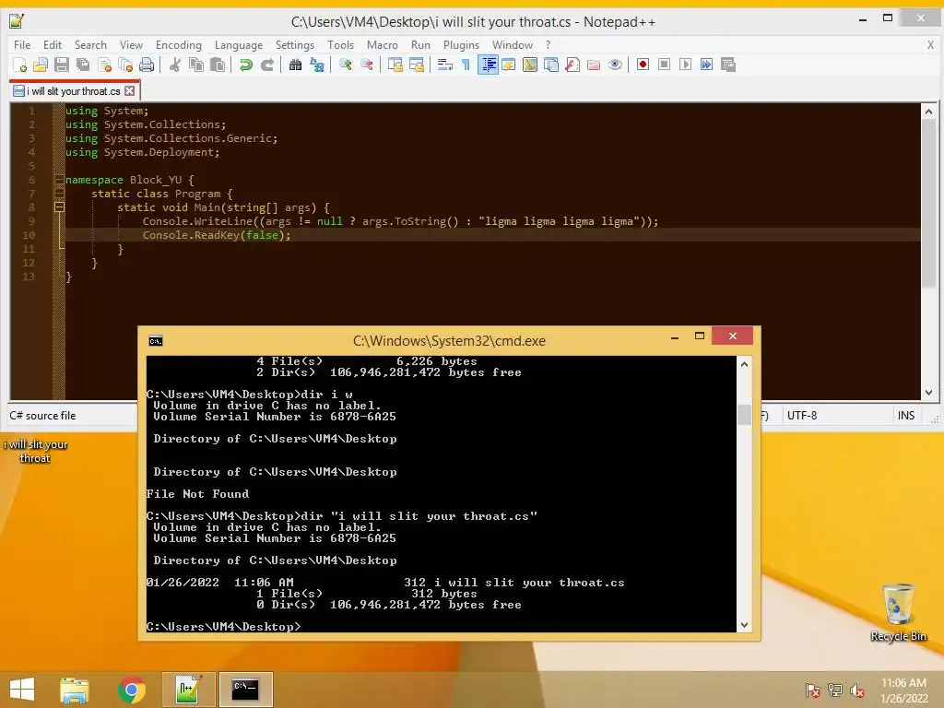Toggle the Document Map panel icon
The height and width of the screenshot is (708, 944).
(x=530, y=65)
